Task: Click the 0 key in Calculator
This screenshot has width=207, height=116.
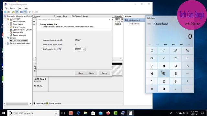Action: coord(164,89)
